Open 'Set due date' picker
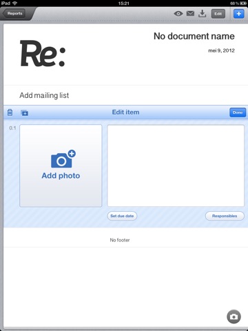This screenshot has width=248, height=331. pos(122,216)
